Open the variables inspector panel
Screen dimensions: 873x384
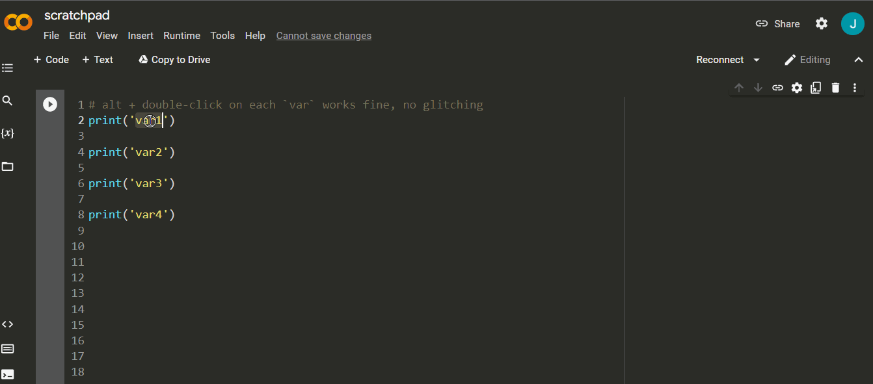click(x=7, y=133)
